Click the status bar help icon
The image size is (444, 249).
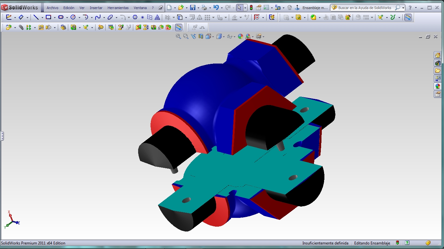[407, 243]
